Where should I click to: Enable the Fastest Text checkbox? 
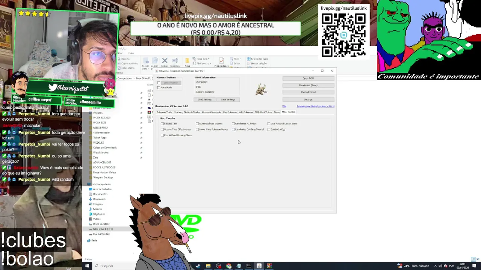coord(162,123)
